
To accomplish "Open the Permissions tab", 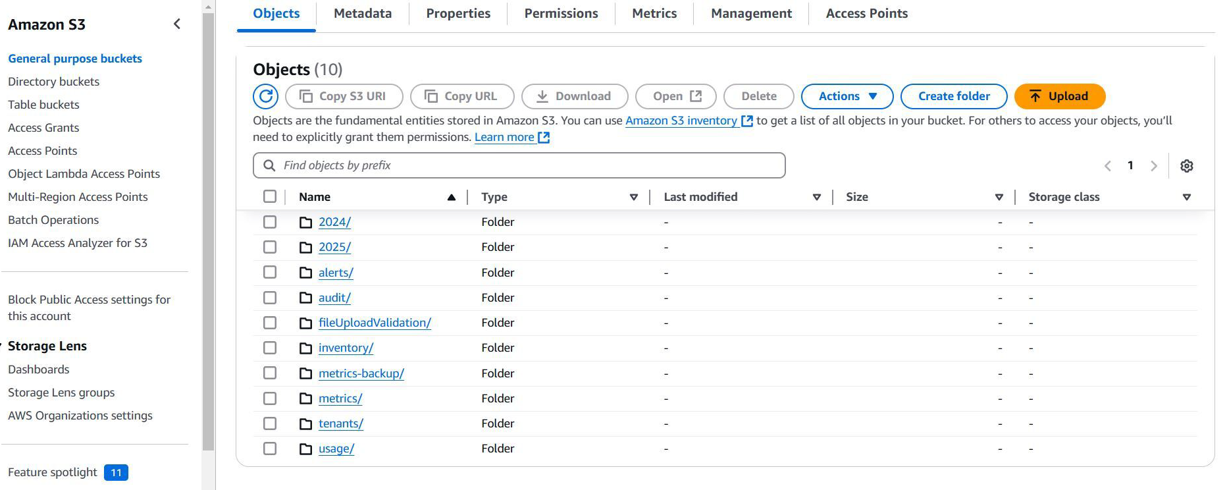I will click(x=561, y=14).
